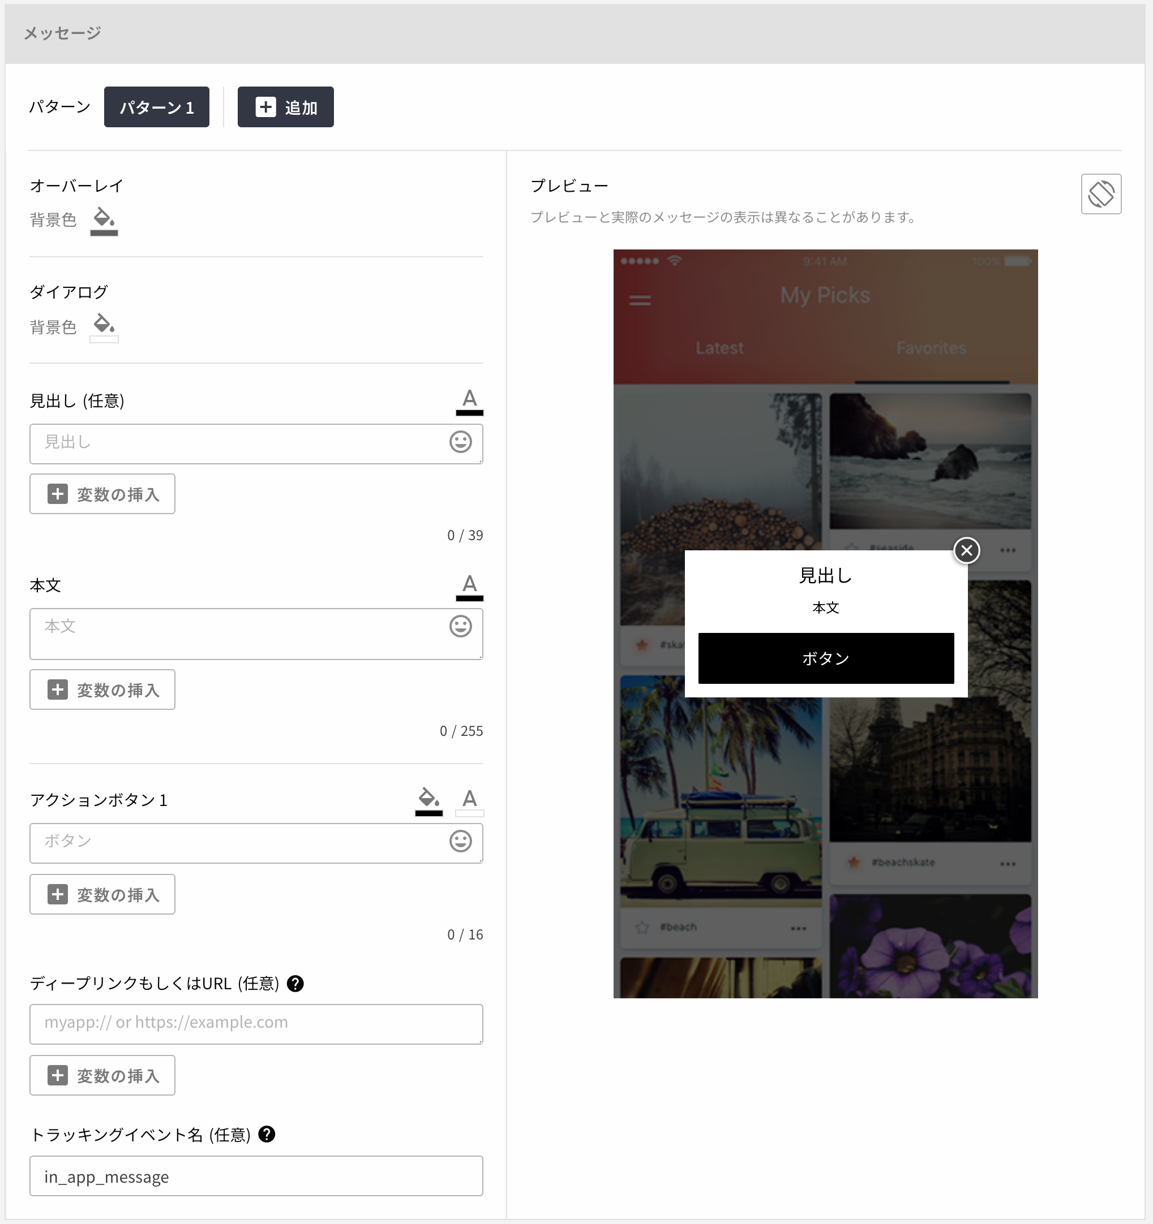Click the アクションボタン 1 label
The image size is (1153, 1224).
pos(98,800)
